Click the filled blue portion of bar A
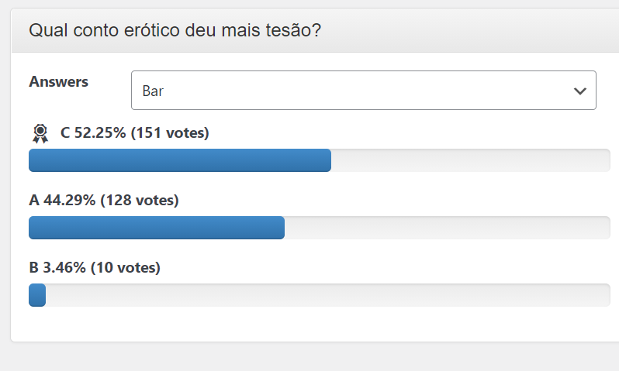The width and height of the screenshot is (619, 371). click(157, 228)
